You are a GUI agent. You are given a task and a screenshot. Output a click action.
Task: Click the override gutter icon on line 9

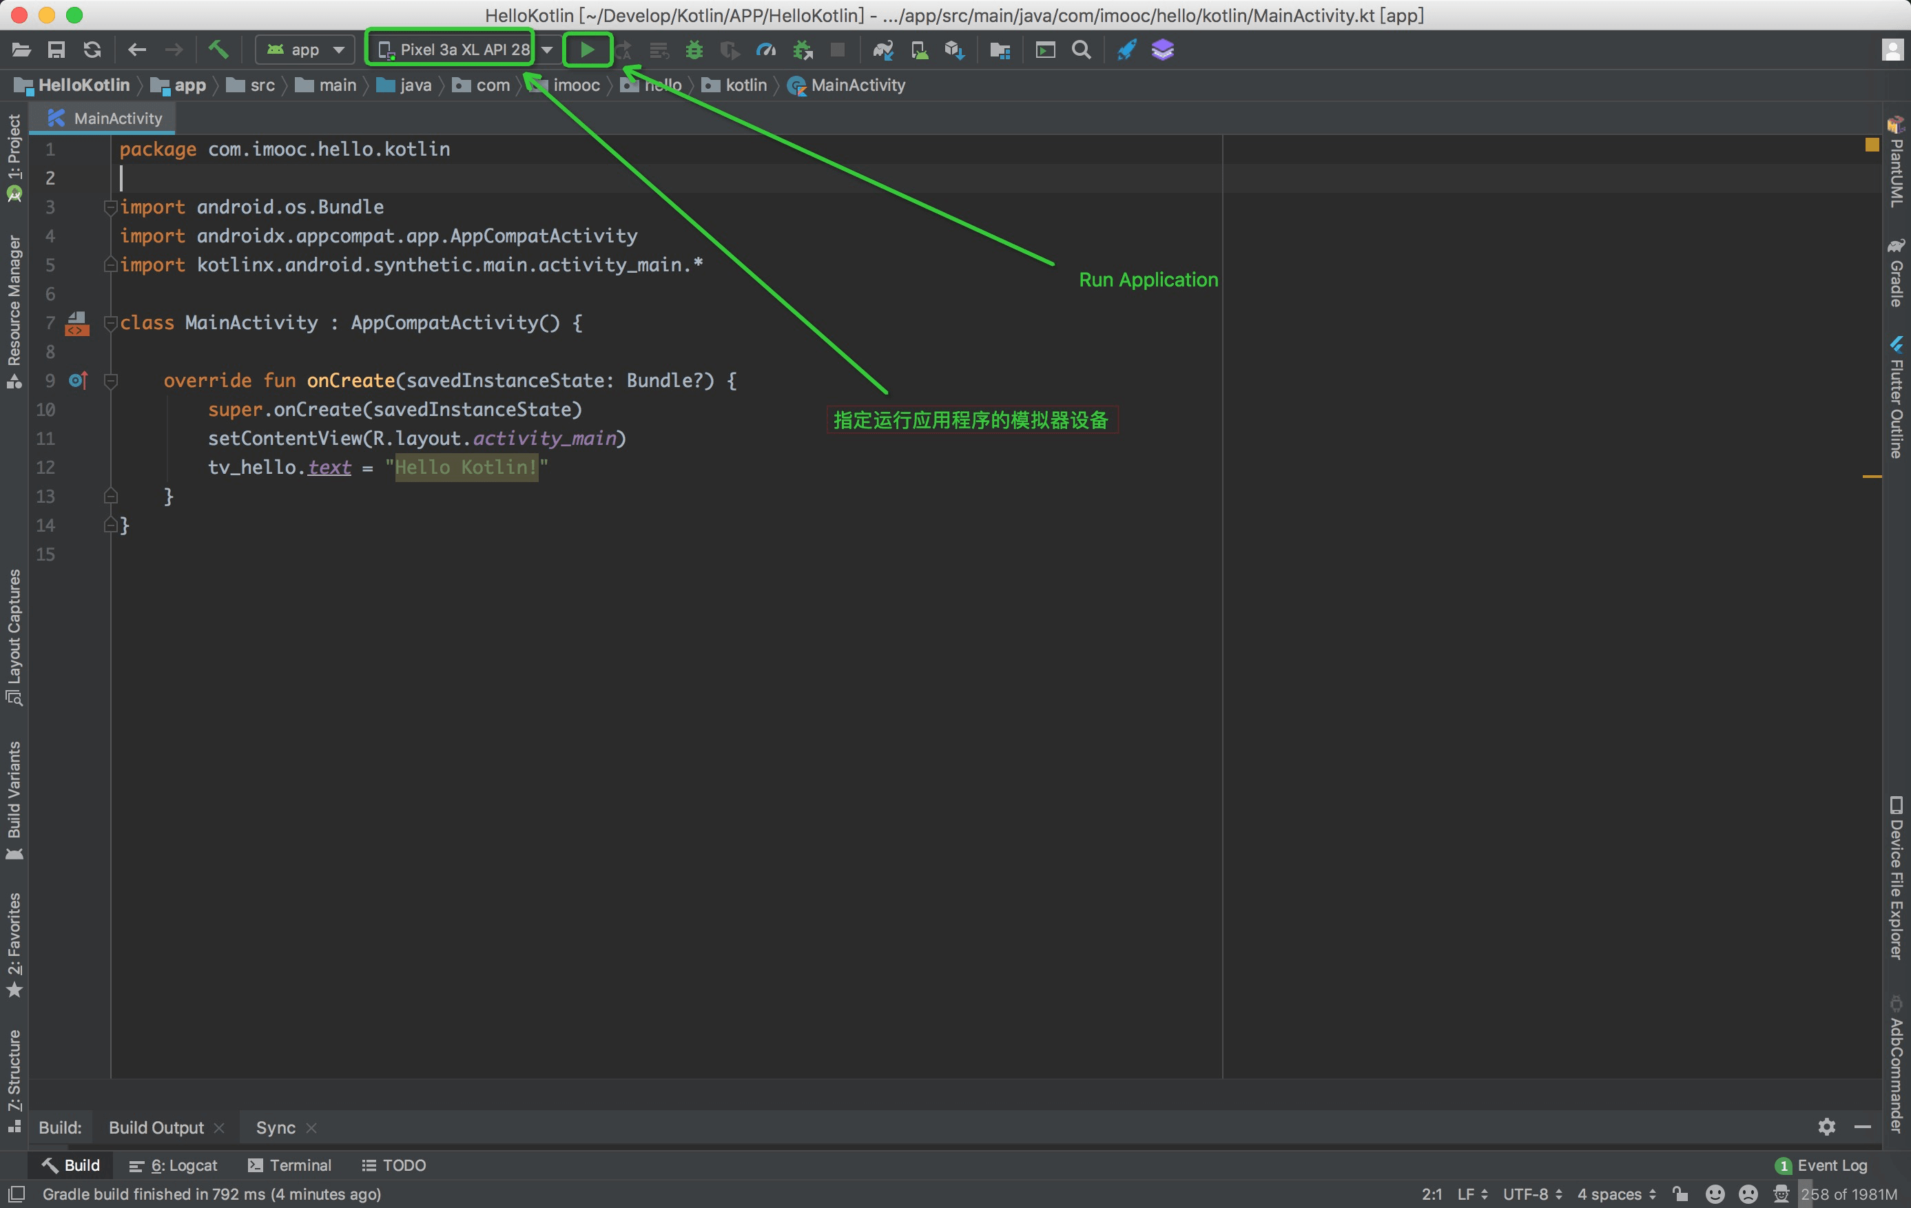pos(78,381)
